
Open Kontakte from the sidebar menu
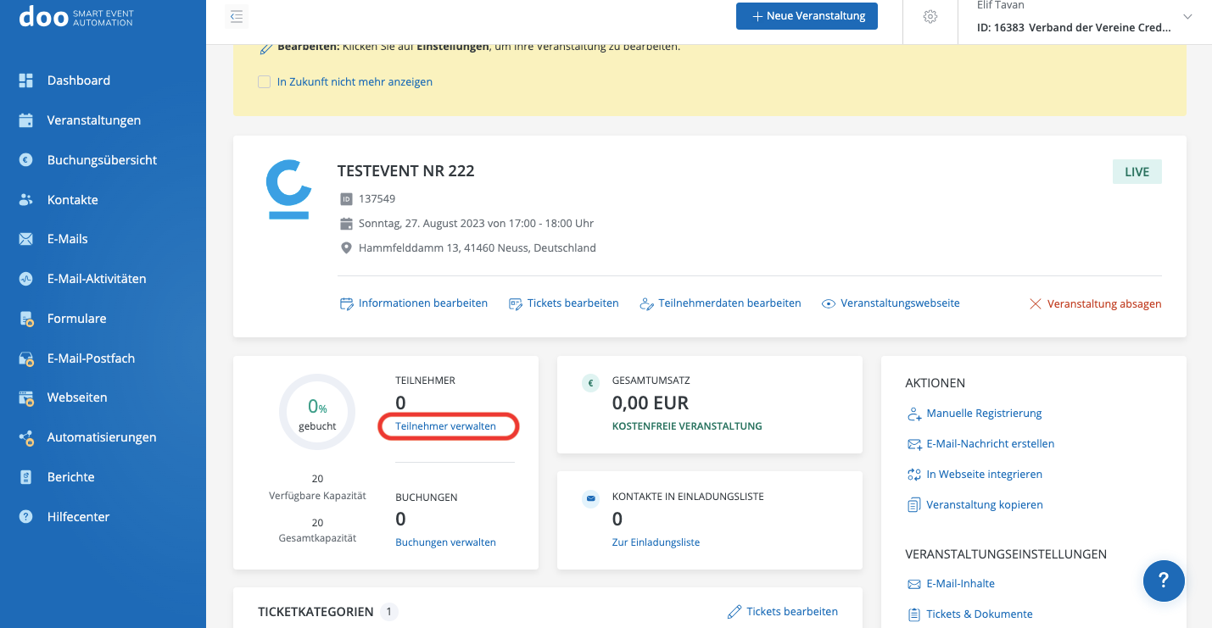point(72,200)
